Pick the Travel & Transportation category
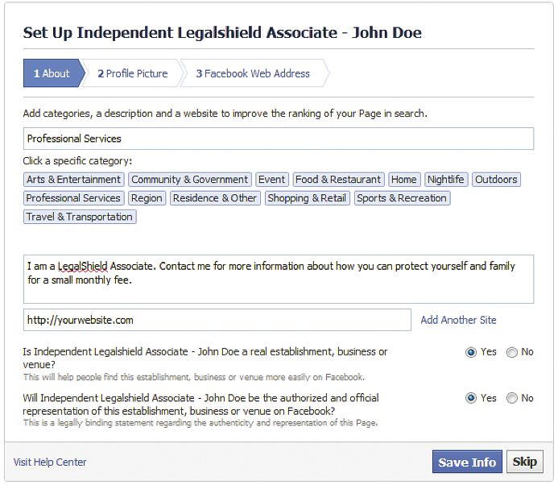This screenshot has height=485, width=558. (x=80, y=217)
